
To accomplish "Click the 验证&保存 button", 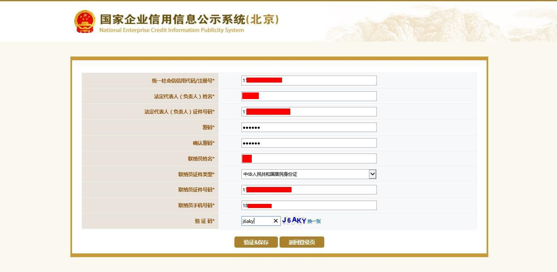I will click(256, 242).
